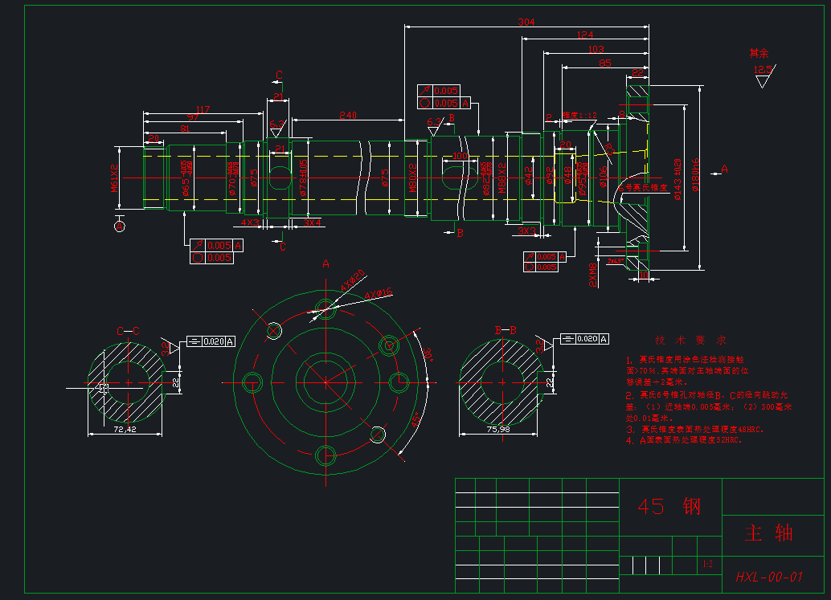This screenshot has width=831, height=600.
Task: Click the note line ending 52HRC
Action: [684, 439]
